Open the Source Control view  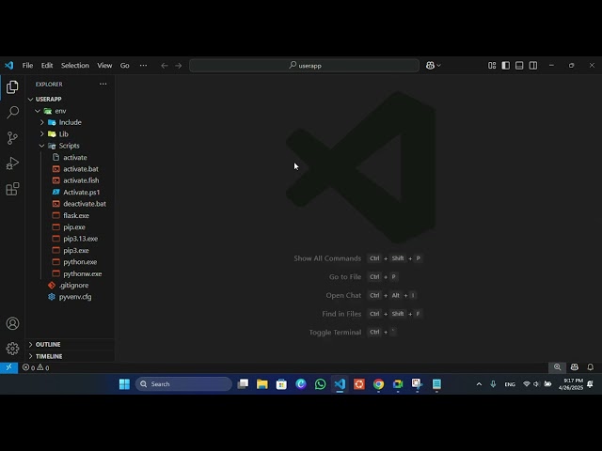tap(12, 138)
